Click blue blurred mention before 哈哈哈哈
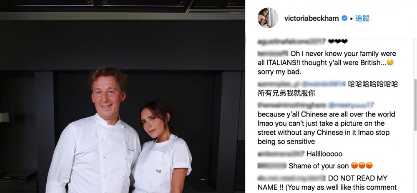Screen dimensions: 417x193 tap(324, 84)
